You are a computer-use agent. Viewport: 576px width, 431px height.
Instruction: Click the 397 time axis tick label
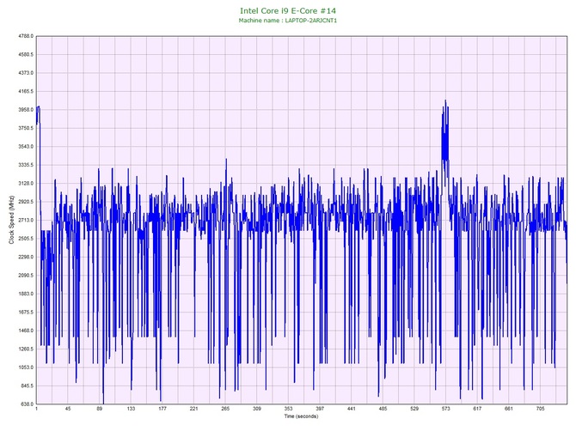(x=320, y=409)
